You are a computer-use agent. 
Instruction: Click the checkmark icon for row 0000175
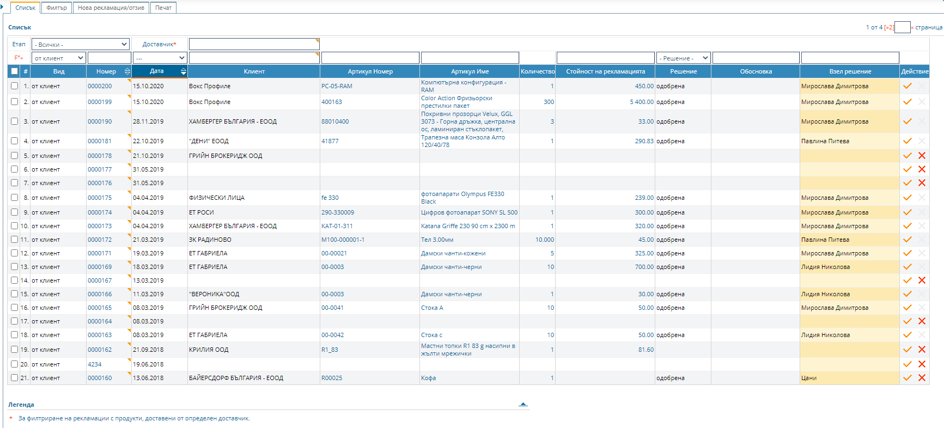907,198
